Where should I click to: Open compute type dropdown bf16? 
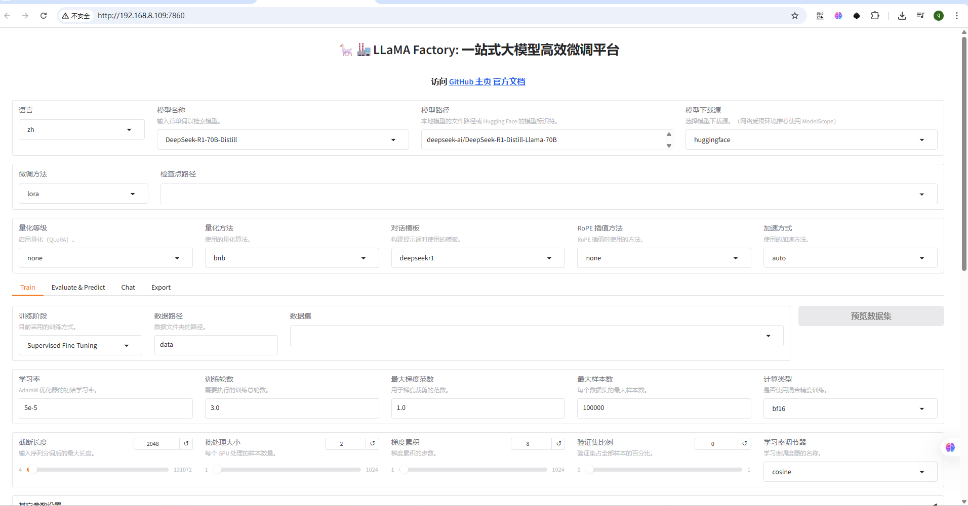(x=851, y=408)
